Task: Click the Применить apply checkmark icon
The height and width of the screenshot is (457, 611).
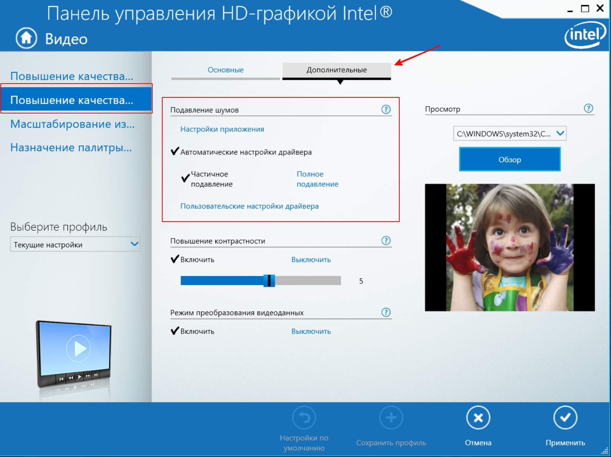Action: point(565,418)
